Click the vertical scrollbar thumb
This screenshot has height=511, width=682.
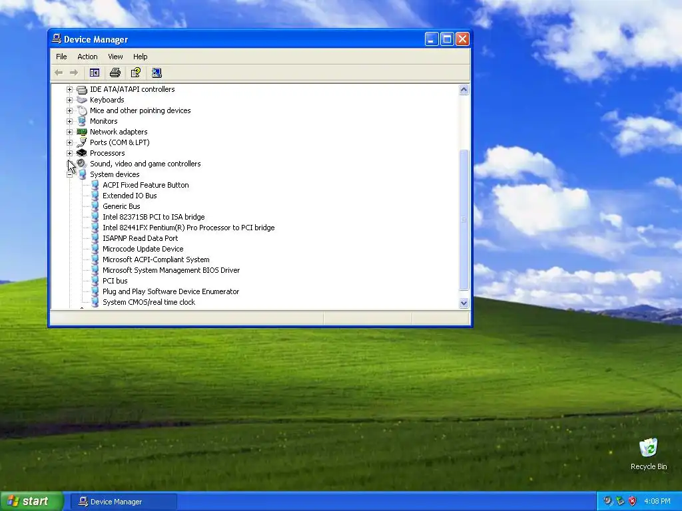coord(464,220)
